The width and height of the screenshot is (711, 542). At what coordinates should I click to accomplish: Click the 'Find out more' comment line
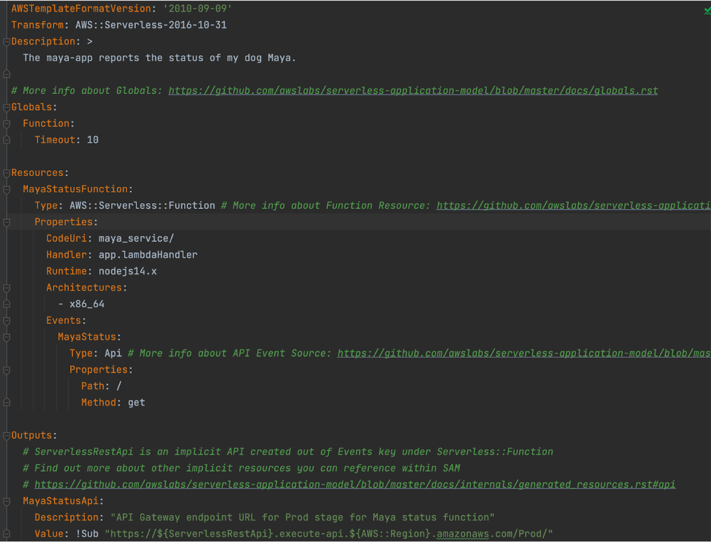[x=241, y=468]
